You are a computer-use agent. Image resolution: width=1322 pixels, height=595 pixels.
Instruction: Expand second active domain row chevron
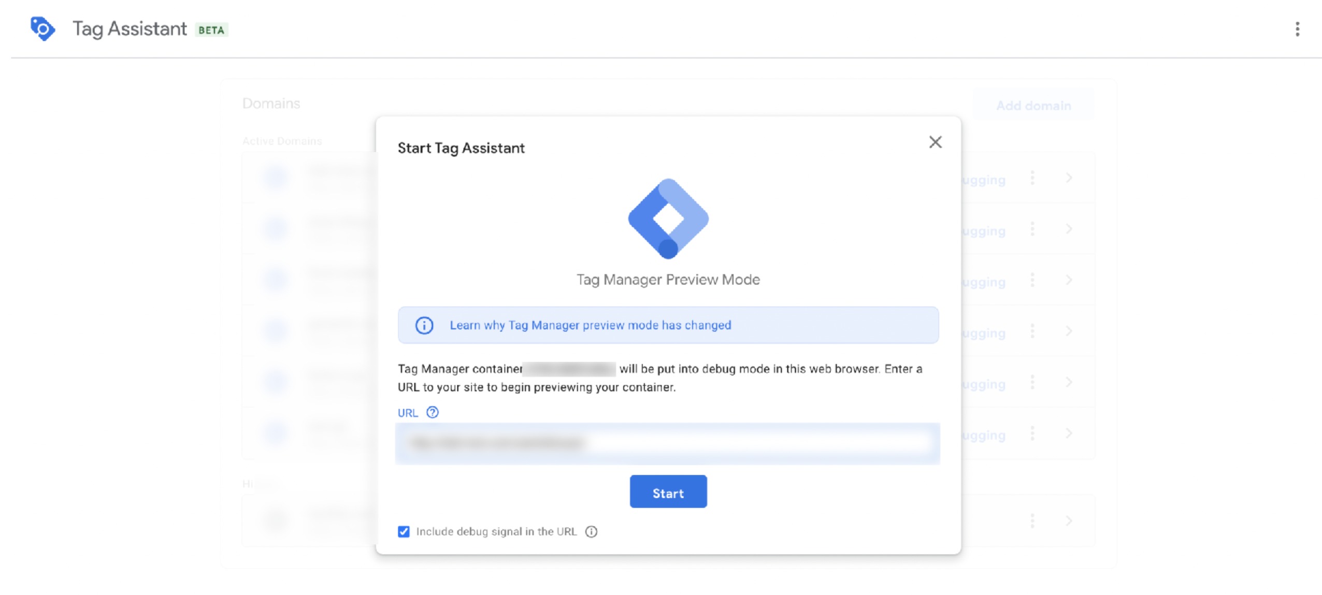1069,229
